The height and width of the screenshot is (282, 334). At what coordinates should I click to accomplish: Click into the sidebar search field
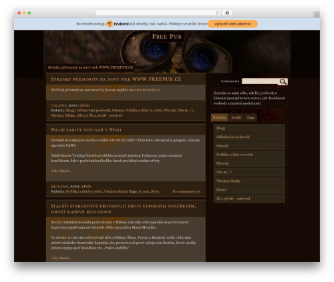point(260,81)
